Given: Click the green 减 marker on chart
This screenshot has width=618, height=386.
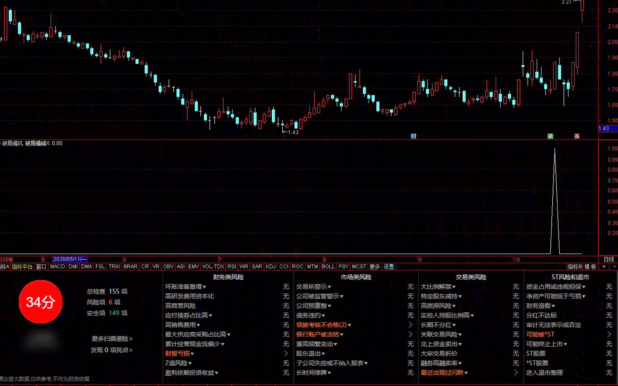Looking at the screenshot, I should pos(550,136).
